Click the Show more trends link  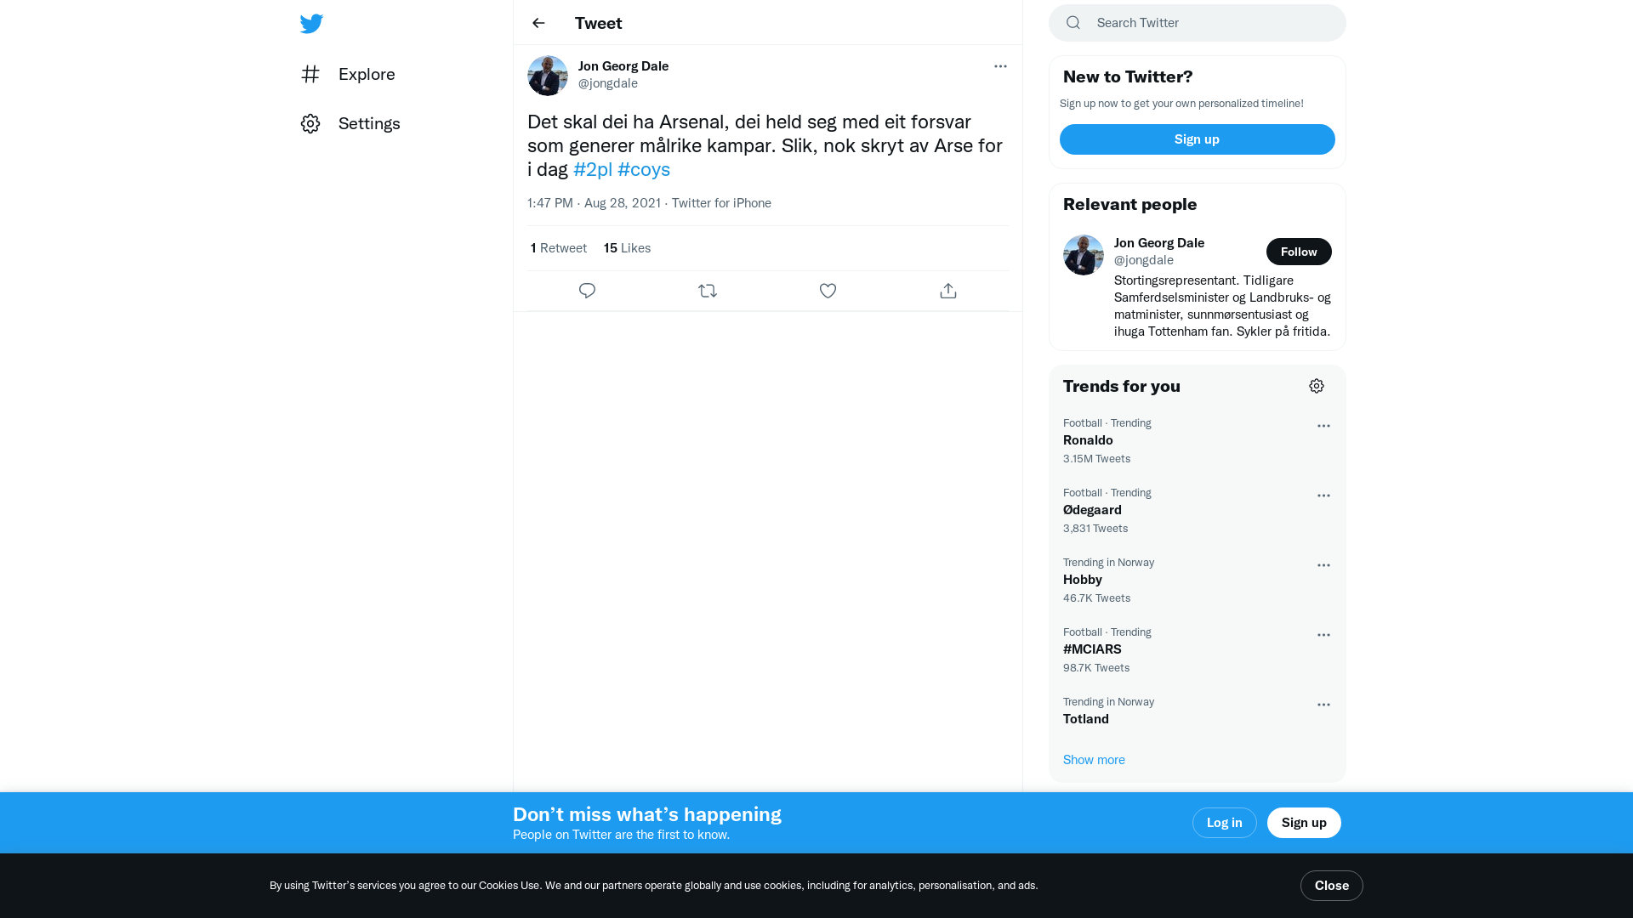point(1094,760)
